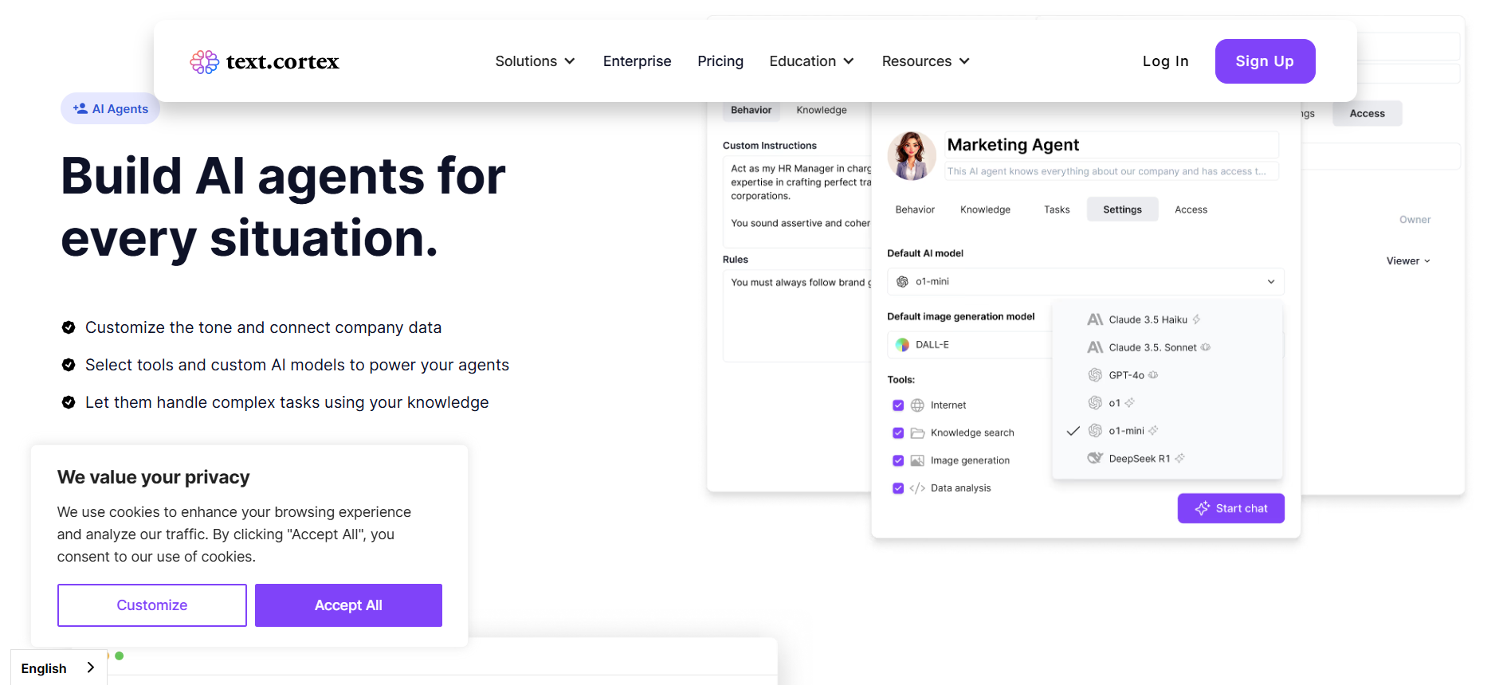Screen dimensions: 1499x685
Task: Click the picture icon next to Image generation
Action: 917,460
